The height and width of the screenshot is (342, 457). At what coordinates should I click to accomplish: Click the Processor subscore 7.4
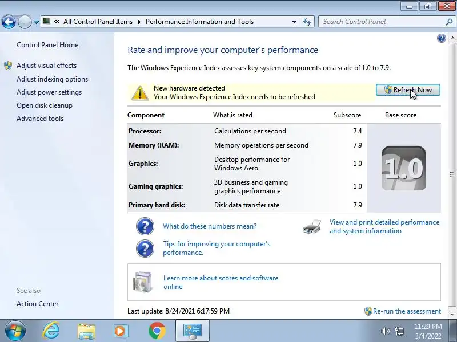(x=358, y=131)
